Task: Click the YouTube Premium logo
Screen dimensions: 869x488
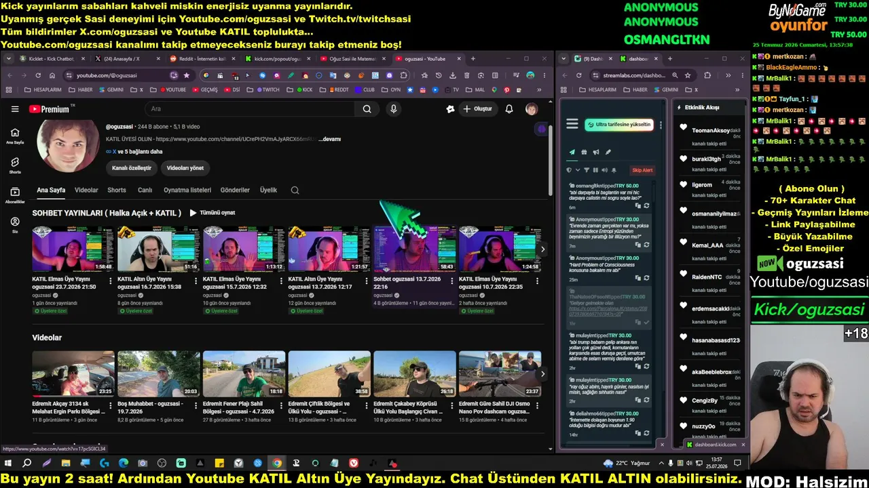Action: pos(50,109)
